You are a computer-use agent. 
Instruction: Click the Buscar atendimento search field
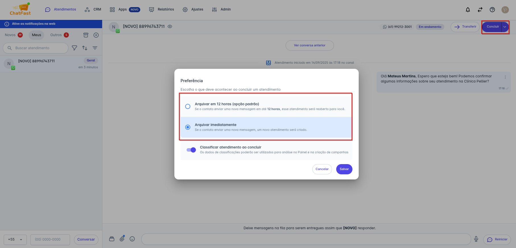[x=40, y=48]
